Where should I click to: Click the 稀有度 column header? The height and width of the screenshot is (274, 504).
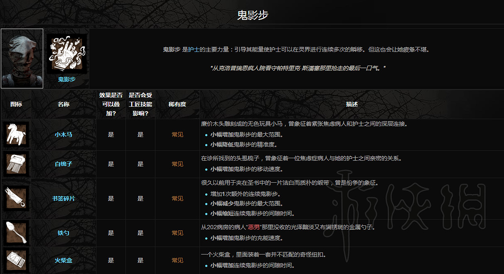(177, 104)
